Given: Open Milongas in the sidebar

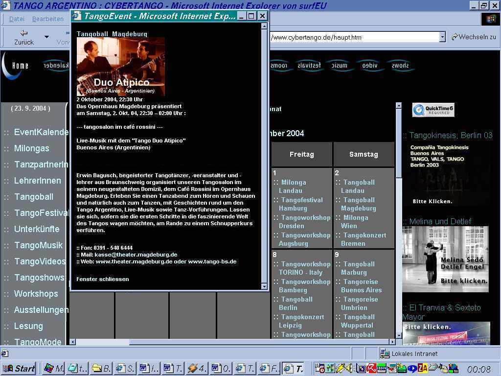Looking at the screenshot, I should pyautogui.click(x=32, y=148).
